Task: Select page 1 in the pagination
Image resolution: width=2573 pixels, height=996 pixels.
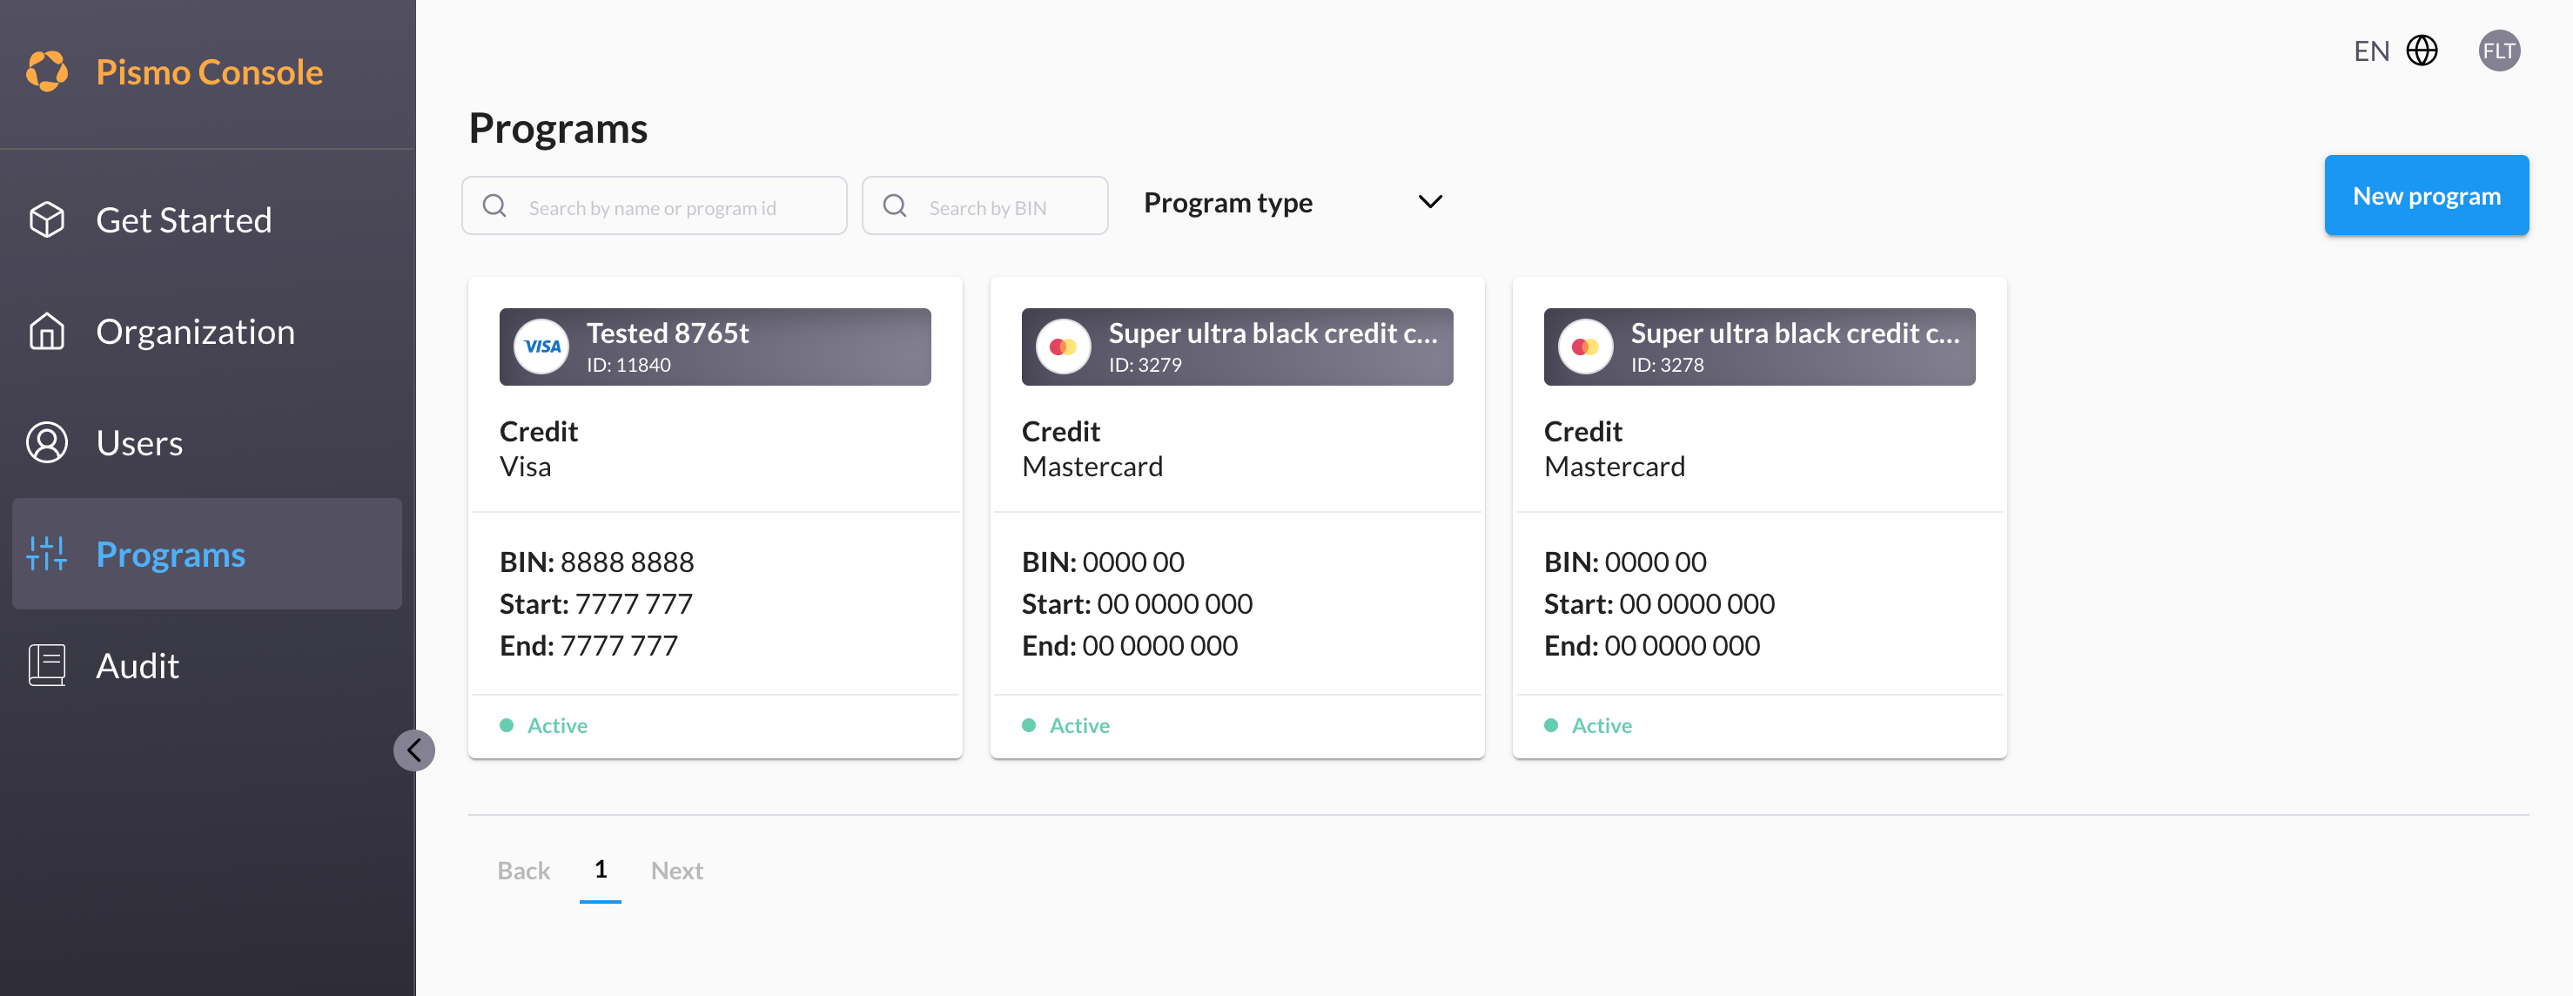Action: (x=601, y=869)
